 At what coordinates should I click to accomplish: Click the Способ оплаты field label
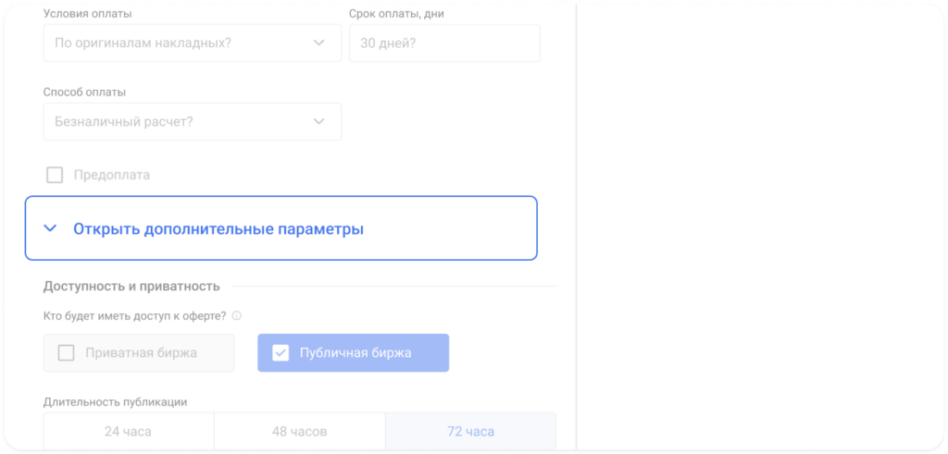tap(85, 92)
